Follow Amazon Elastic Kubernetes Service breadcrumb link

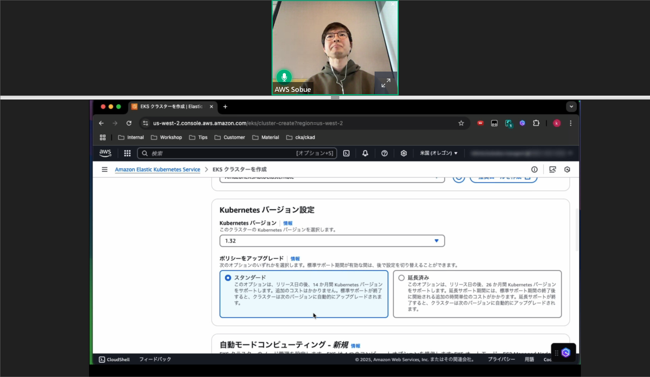tap(157, 170)
